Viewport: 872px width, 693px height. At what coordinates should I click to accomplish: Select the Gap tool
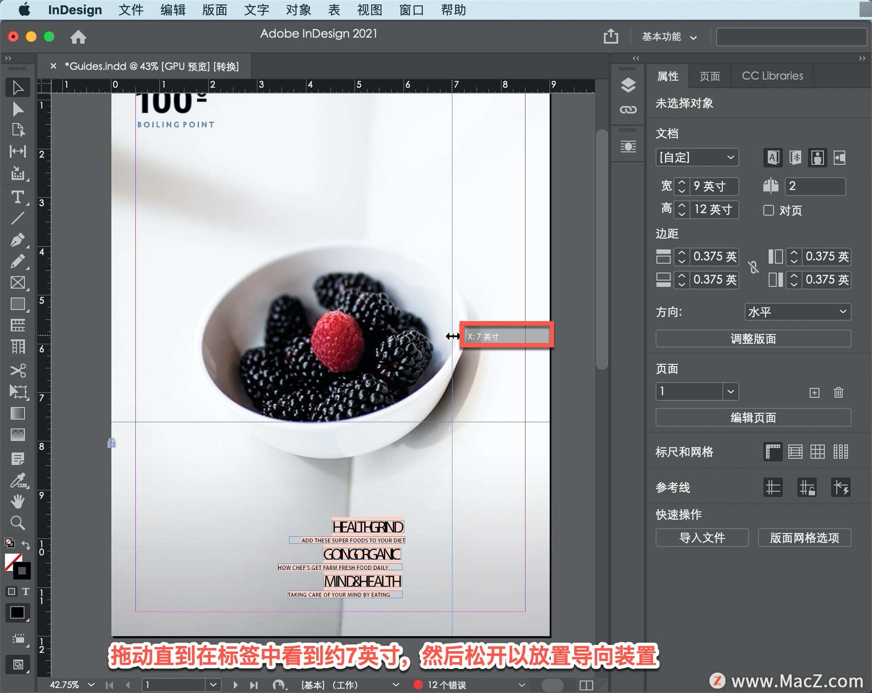click(x=18, y=152)
